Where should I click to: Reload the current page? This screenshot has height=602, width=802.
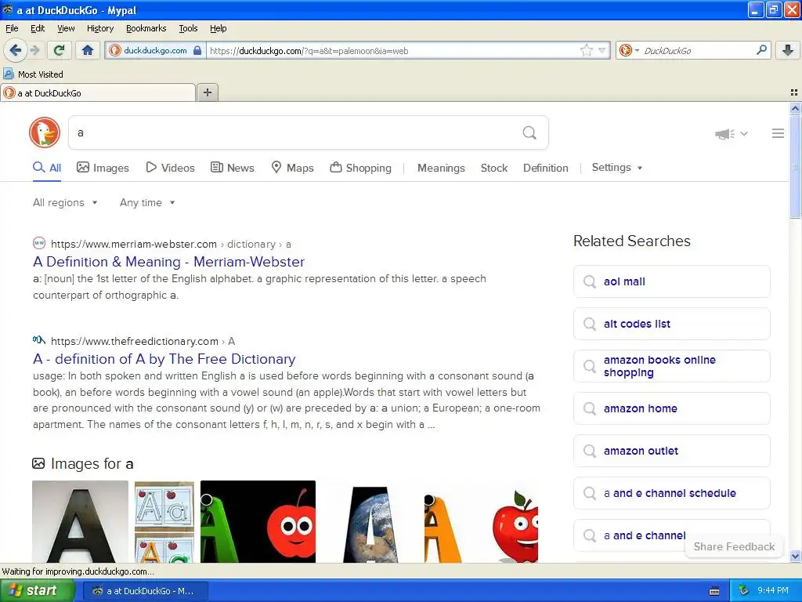(x=59, y=50)
